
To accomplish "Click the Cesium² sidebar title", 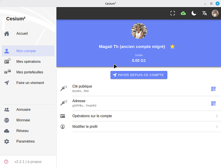I will (16, 18).
